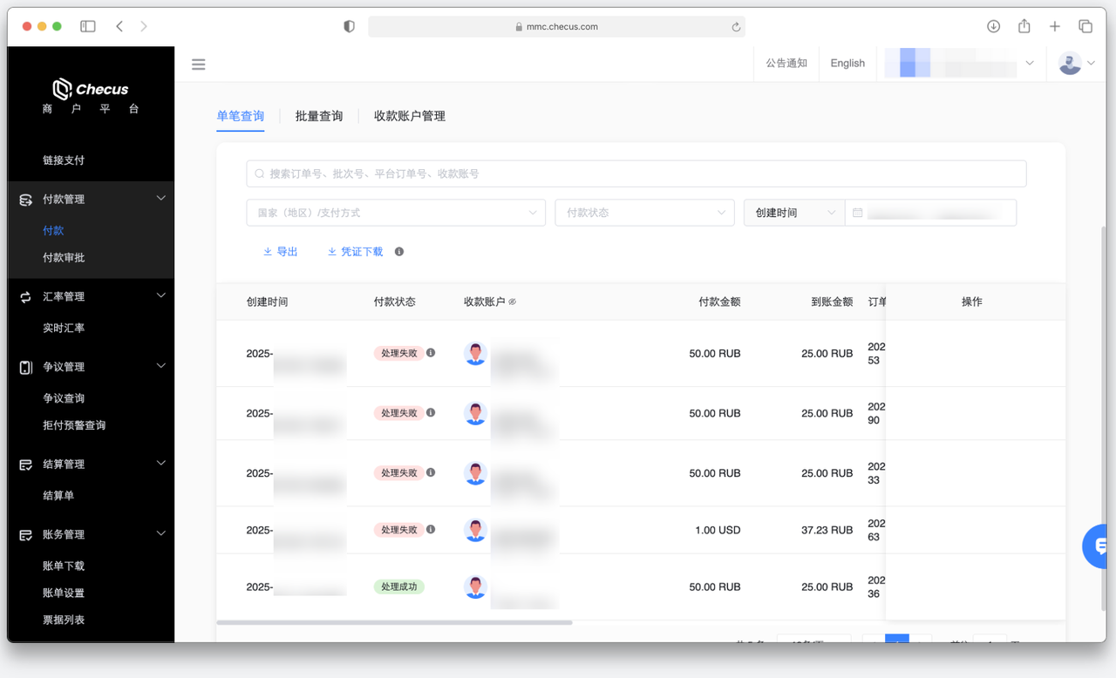Toggle the Safari sidebar icon
Screen dimensions: 1116x678
pyautogui.click(x=88, y=26)
